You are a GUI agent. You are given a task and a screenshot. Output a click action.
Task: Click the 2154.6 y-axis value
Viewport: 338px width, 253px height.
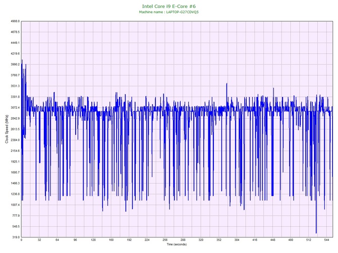coord(15,151)
